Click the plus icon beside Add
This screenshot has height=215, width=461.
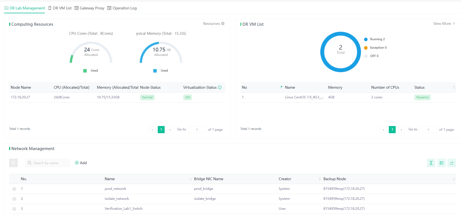[x=77, y=163]
